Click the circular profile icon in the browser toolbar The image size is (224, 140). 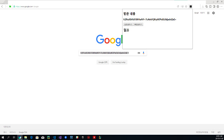(218, 6)
